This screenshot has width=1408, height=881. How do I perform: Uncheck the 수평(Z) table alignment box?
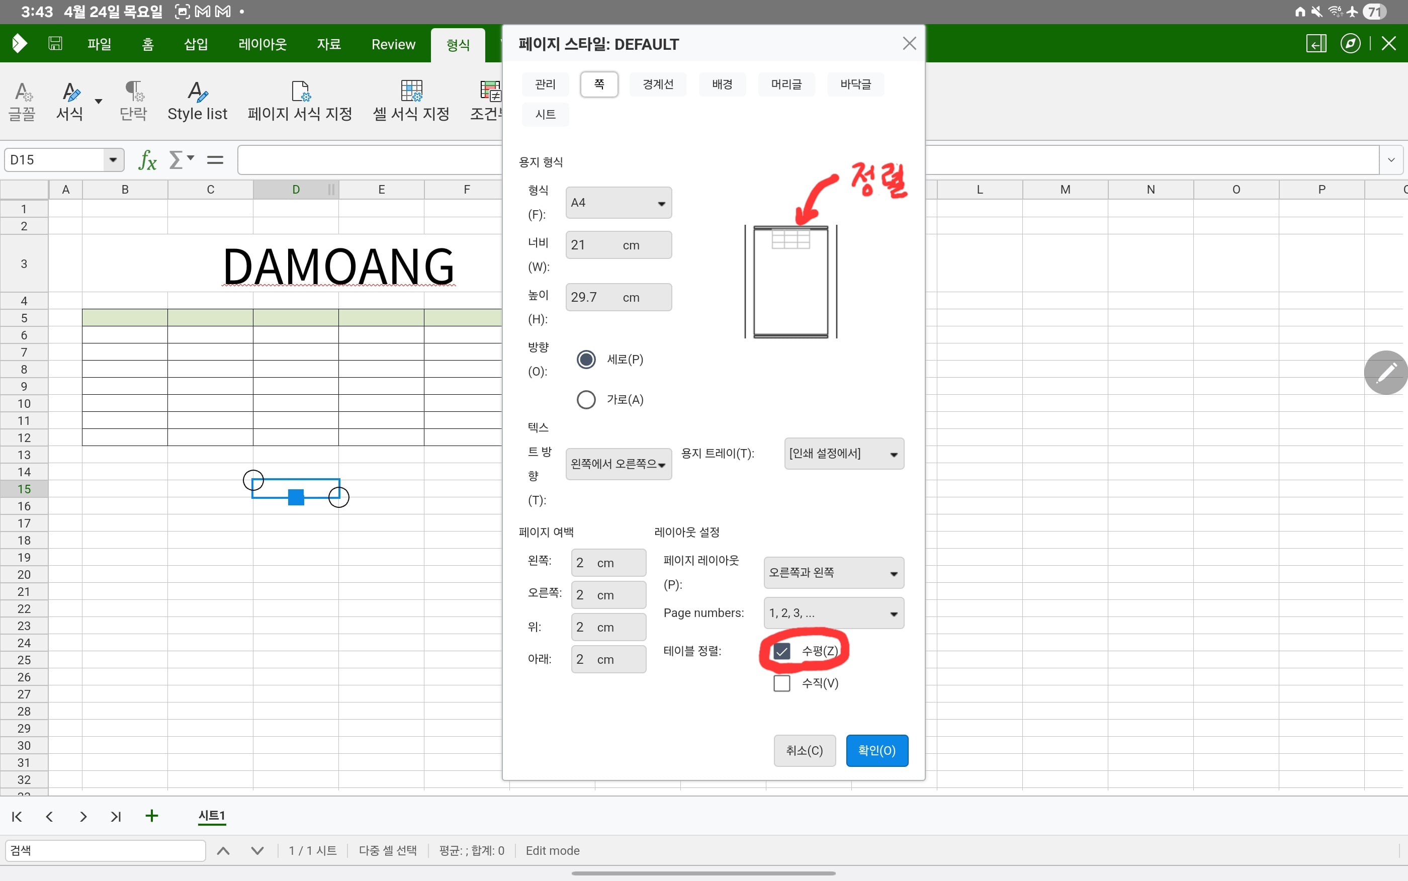click(782, 651)
